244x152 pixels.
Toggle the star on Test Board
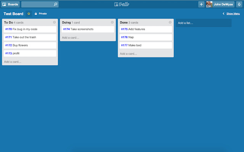(x=29, y=14)
